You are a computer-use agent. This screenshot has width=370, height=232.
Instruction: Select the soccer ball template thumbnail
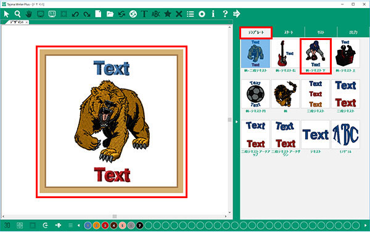tap(255, 94)
